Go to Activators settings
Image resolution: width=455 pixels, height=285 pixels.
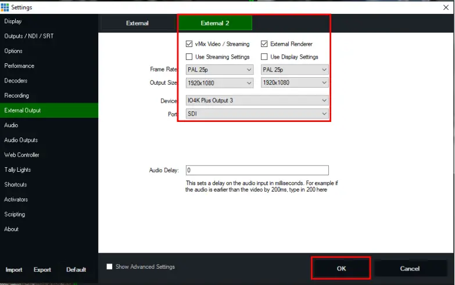coord(49,199)
